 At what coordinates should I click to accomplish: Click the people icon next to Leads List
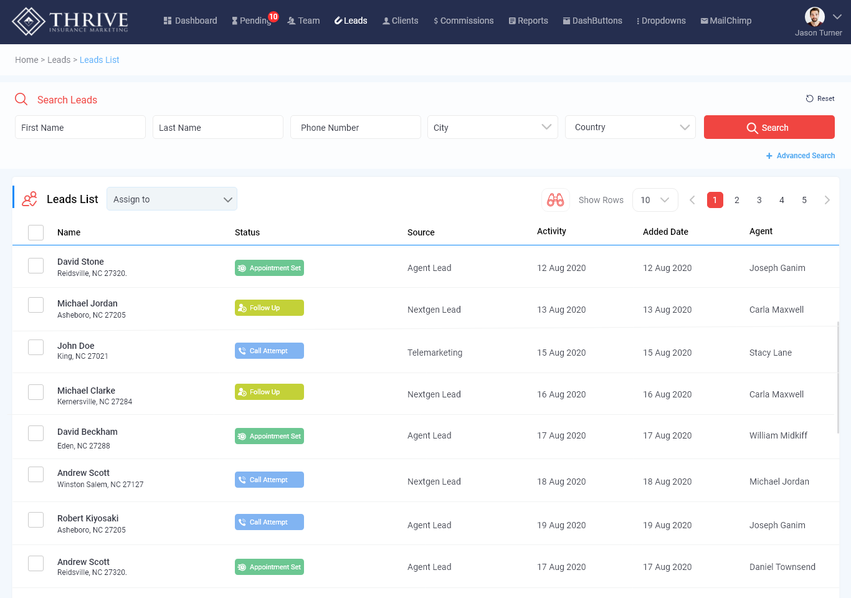(29, 199)
